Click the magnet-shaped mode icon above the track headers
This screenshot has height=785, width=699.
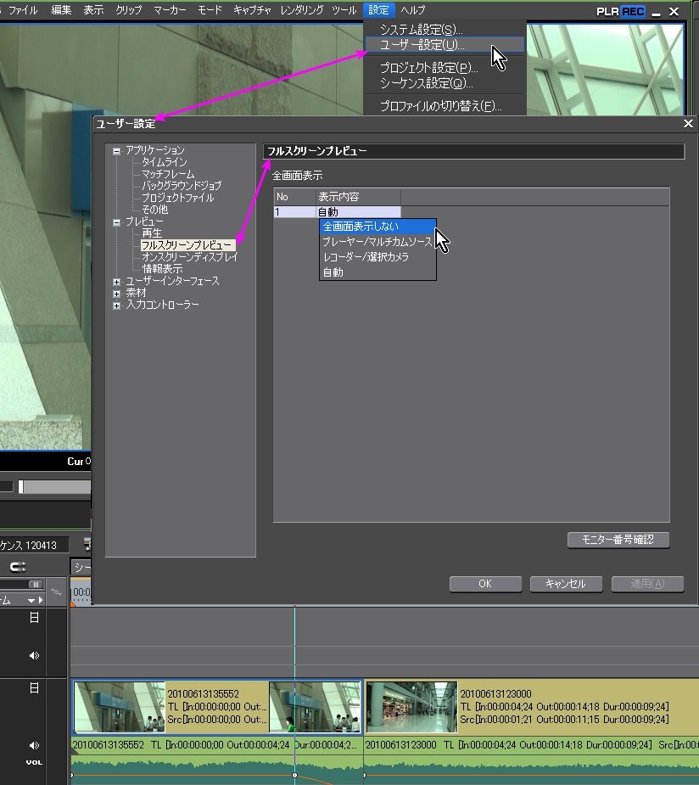point(18,567)
